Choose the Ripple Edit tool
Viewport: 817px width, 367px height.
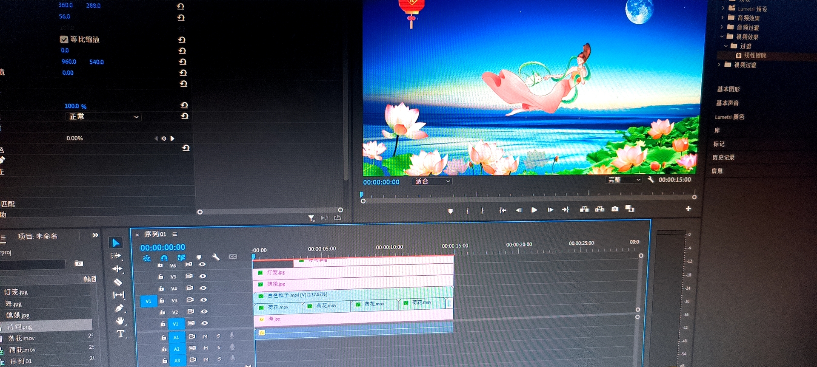[x=117, y=268]
